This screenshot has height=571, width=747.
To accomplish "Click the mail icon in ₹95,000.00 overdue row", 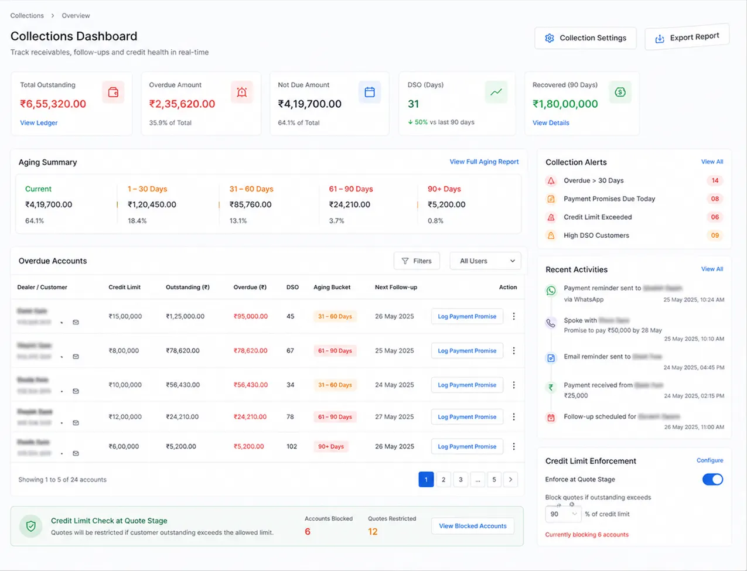I will pos(76,322).
